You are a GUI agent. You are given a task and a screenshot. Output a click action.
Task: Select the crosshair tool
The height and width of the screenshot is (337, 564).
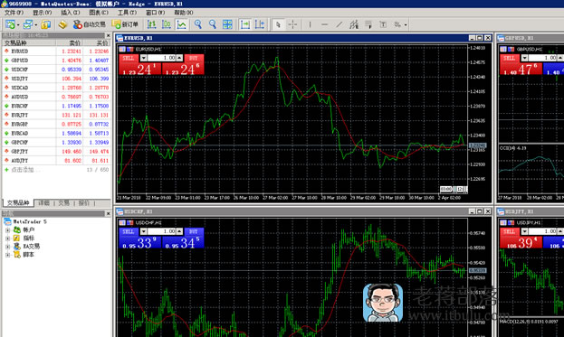point(292,24)
